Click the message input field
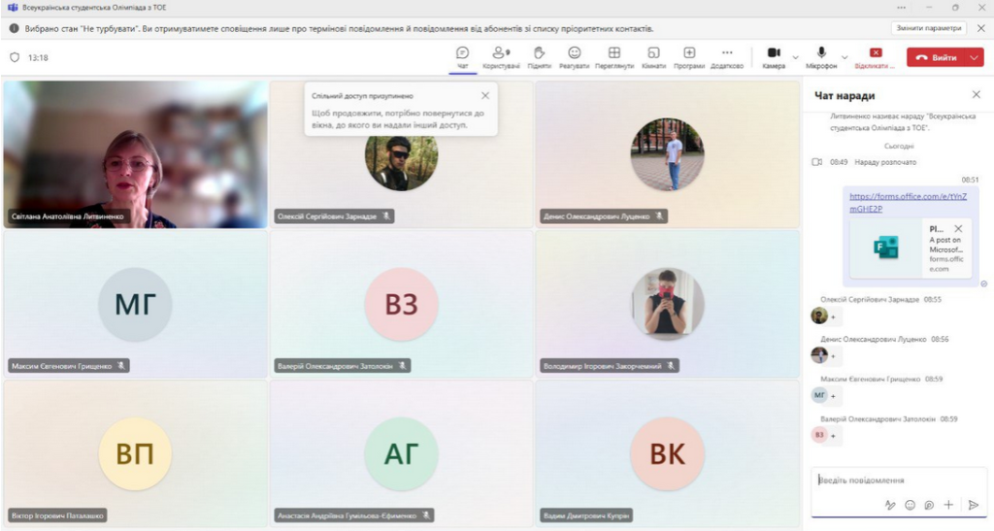Image resolution: width=994 pixels, height=531 pixels. tap(898, 481)
